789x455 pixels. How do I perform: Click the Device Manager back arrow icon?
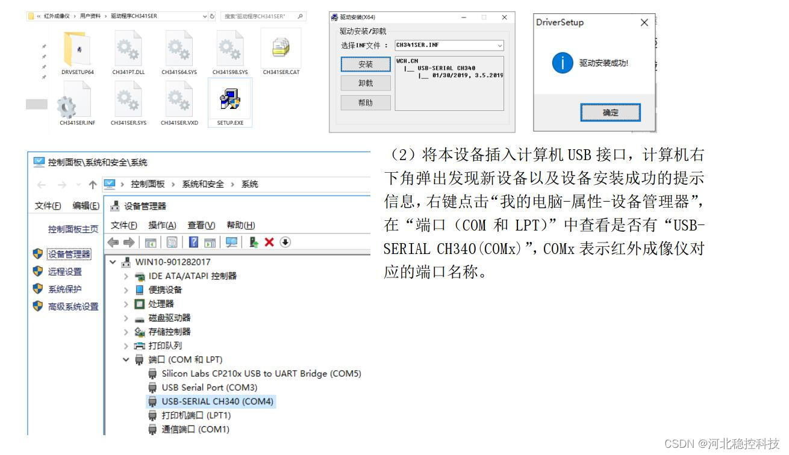click(x=113, y=242)
